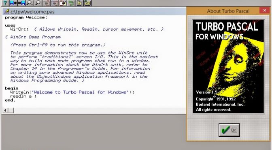The width and height of the screenshot is (272, 150).
Task: Click the 'readln a ;' line
Action: (23, 96)
